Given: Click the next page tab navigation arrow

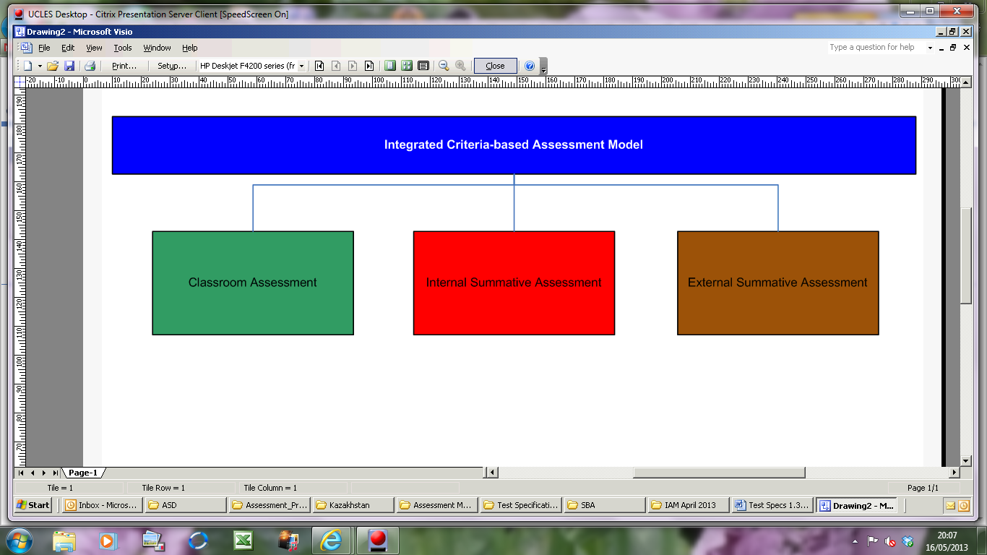Looking at the screenshot, I should (x=44, y=473).
